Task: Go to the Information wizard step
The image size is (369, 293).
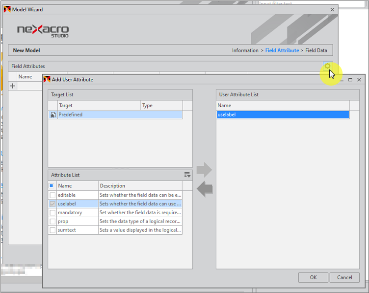Action: (245, 50)
